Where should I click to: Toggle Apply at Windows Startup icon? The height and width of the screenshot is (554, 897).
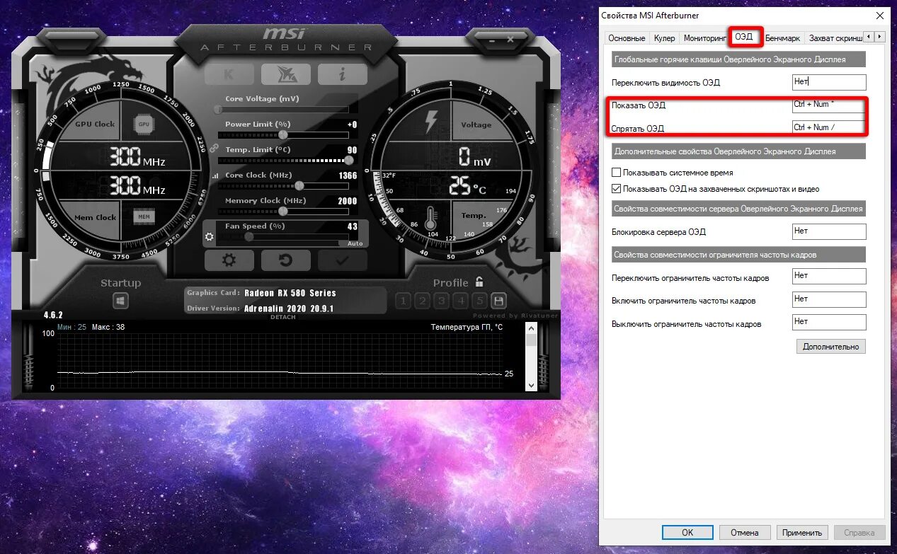pos(120,301)
